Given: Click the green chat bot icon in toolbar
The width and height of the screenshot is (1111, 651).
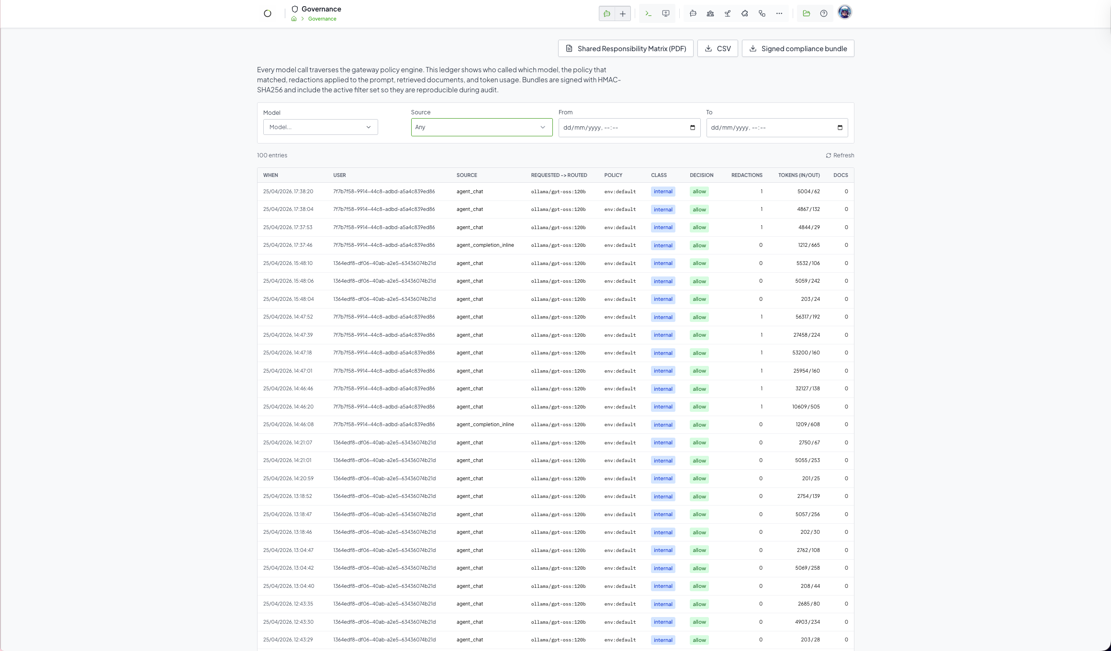Looking at the screenshot, I should click(x=607, y=13).
